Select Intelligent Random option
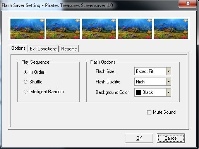 pyautogui.click(x=26, y=92)
